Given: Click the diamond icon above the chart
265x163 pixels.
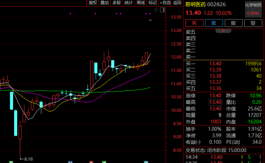Looking at the screenshot, I should pos(156,10).
